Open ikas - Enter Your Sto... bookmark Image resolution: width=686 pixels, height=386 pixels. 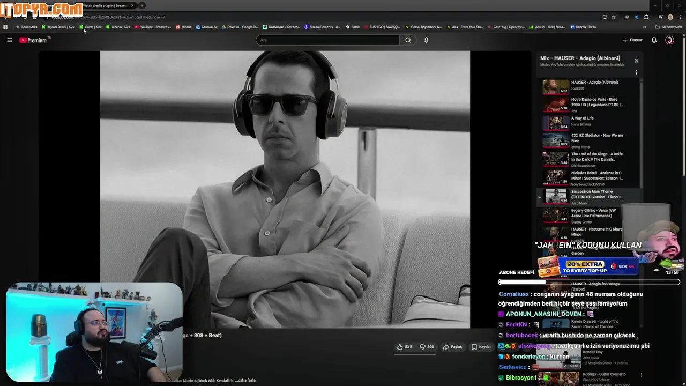(465, 27)
